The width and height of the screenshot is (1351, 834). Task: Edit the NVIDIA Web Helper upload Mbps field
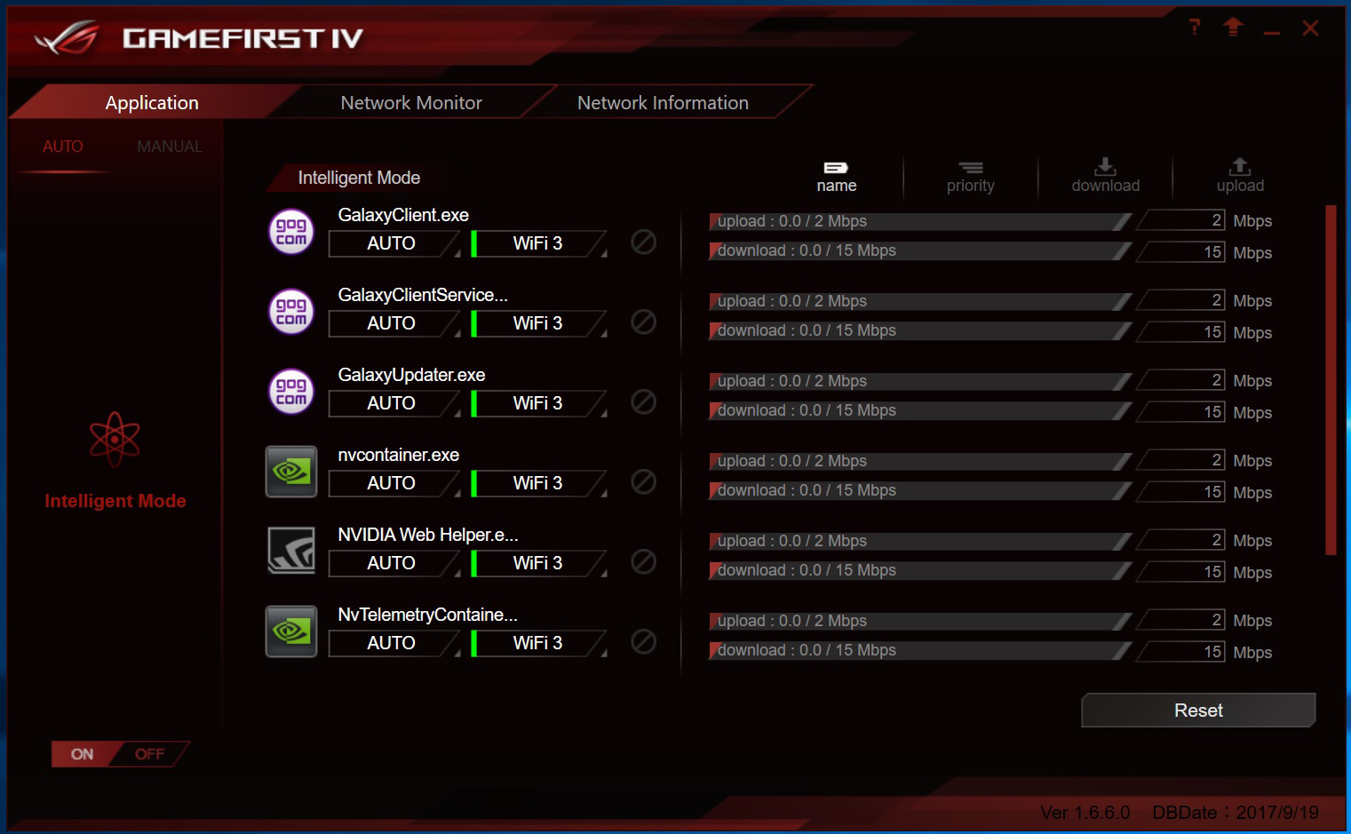[x=1181, y=540]
